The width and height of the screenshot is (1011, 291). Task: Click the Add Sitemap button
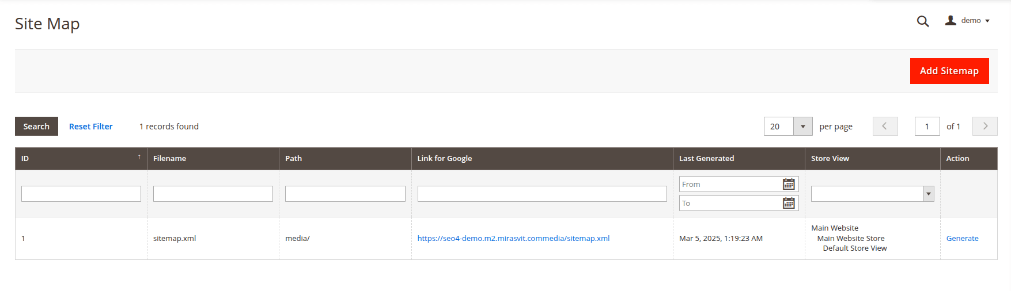click(949, 71)
